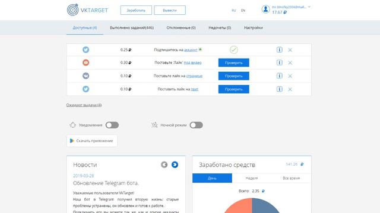This screenshot has width=380, height=213.
Task: Open info icon for the tweet like task
Action: tap(280, 89)
